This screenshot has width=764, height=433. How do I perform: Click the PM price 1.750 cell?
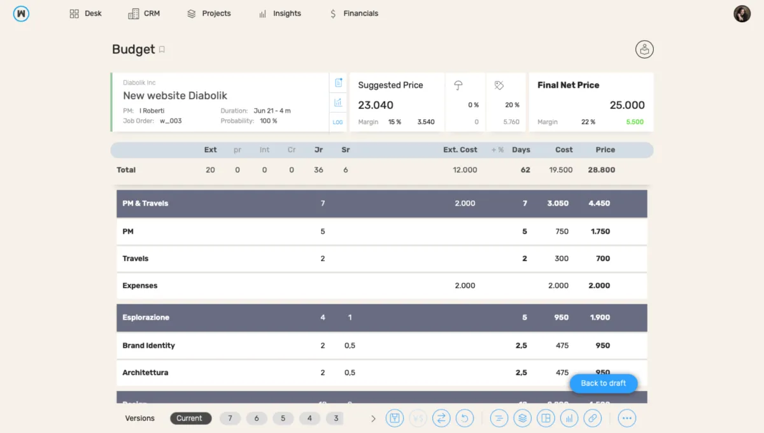coord(600,232)
